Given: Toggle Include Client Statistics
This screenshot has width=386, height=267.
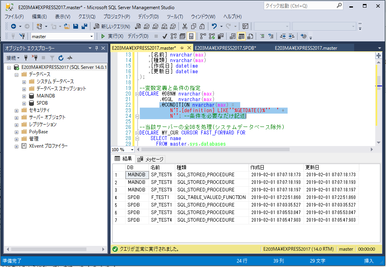Looking at the screenshot, I should pos(221,36).
